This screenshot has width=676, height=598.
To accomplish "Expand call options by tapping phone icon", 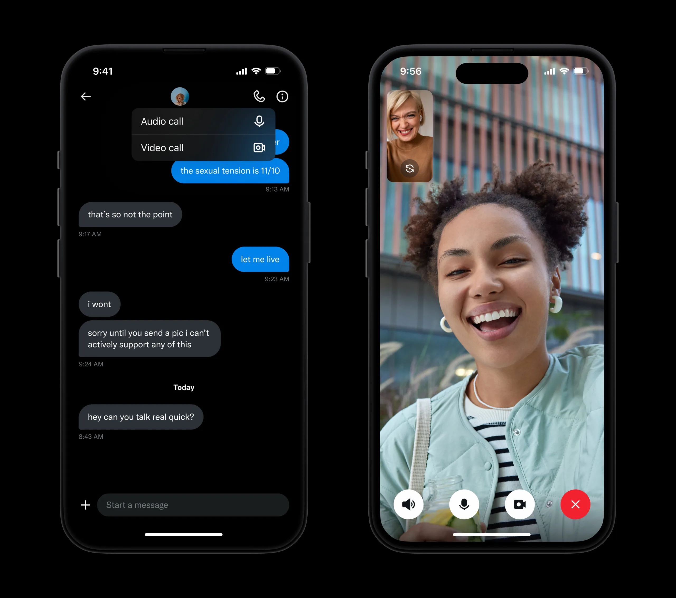I will click(259, 96).
